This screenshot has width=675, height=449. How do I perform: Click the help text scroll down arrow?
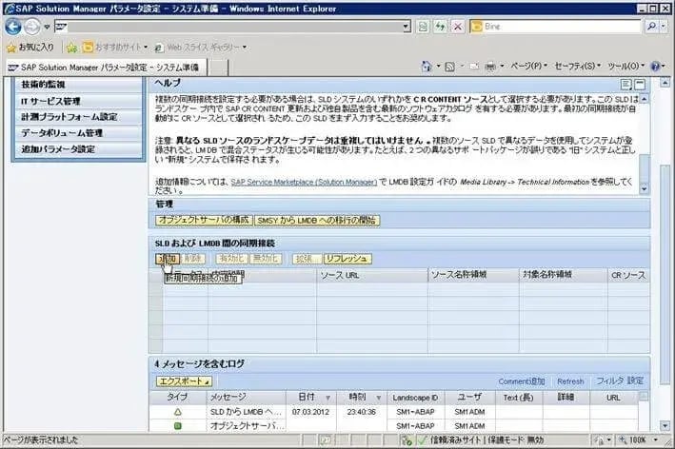point(644,188)
